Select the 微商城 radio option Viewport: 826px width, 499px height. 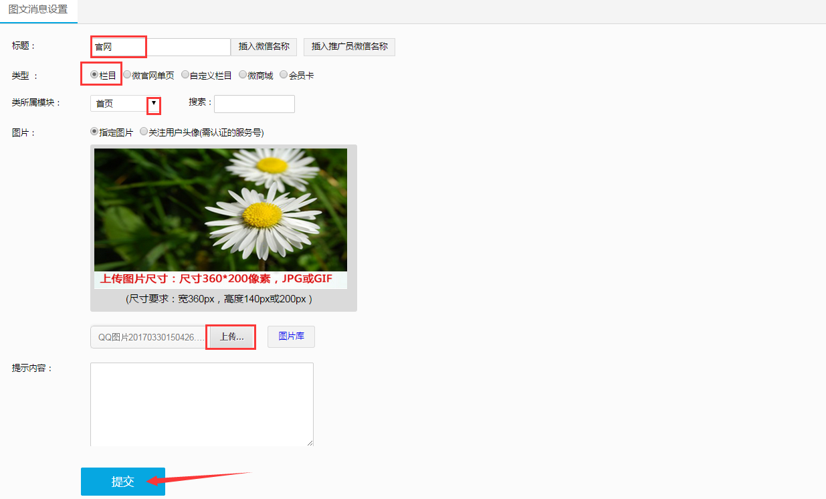point(243,75)
